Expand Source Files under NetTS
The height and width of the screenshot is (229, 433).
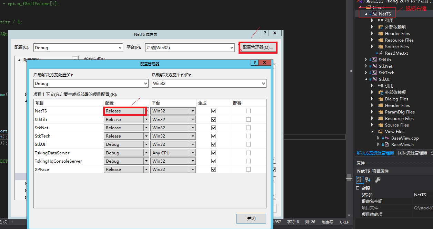point(372,47)
